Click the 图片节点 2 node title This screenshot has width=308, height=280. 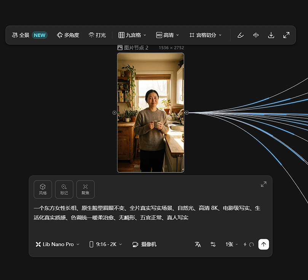136,48
